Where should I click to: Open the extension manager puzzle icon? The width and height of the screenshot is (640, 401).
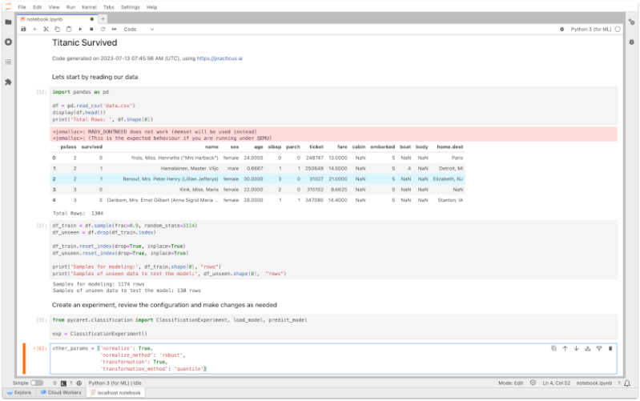[8, 82]
